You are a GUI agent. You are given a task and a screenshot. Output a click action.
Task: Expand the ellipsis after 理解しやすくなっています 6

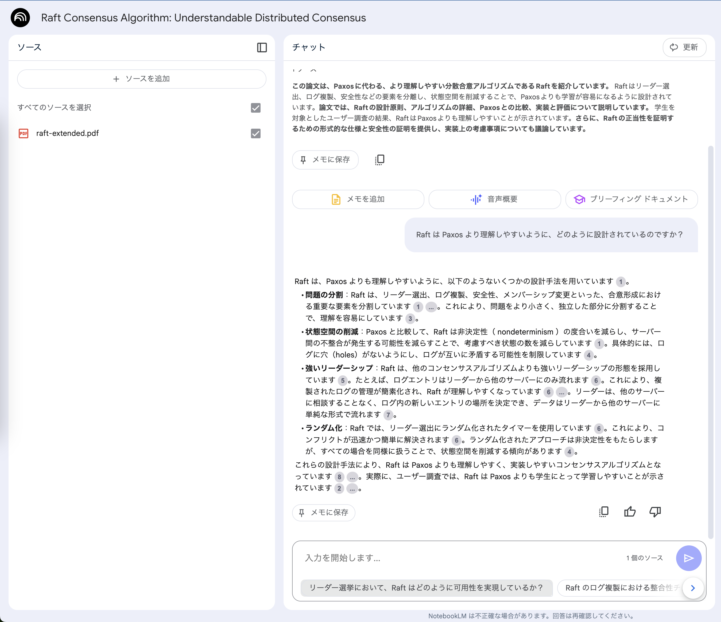pos(561,392)
